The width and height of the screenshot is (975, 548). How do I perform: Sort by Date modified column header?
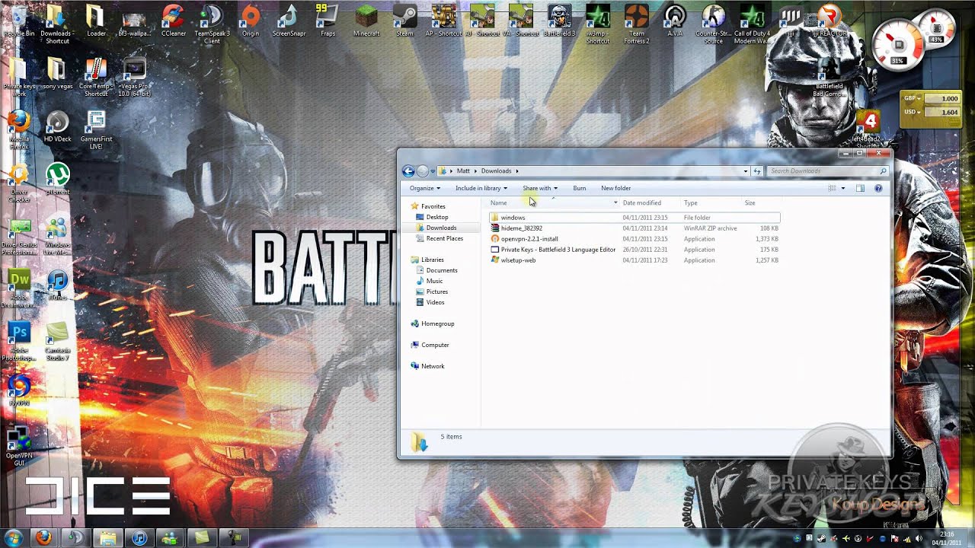[x=641, y=202]
